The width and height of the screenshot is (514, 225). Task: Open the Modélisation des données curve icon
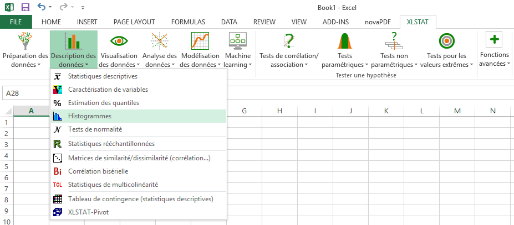pos(200,41)
